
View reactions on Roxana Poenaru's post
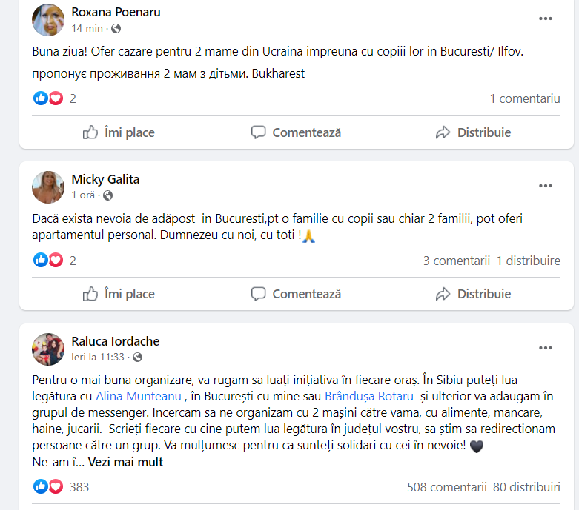coord(55,98)
